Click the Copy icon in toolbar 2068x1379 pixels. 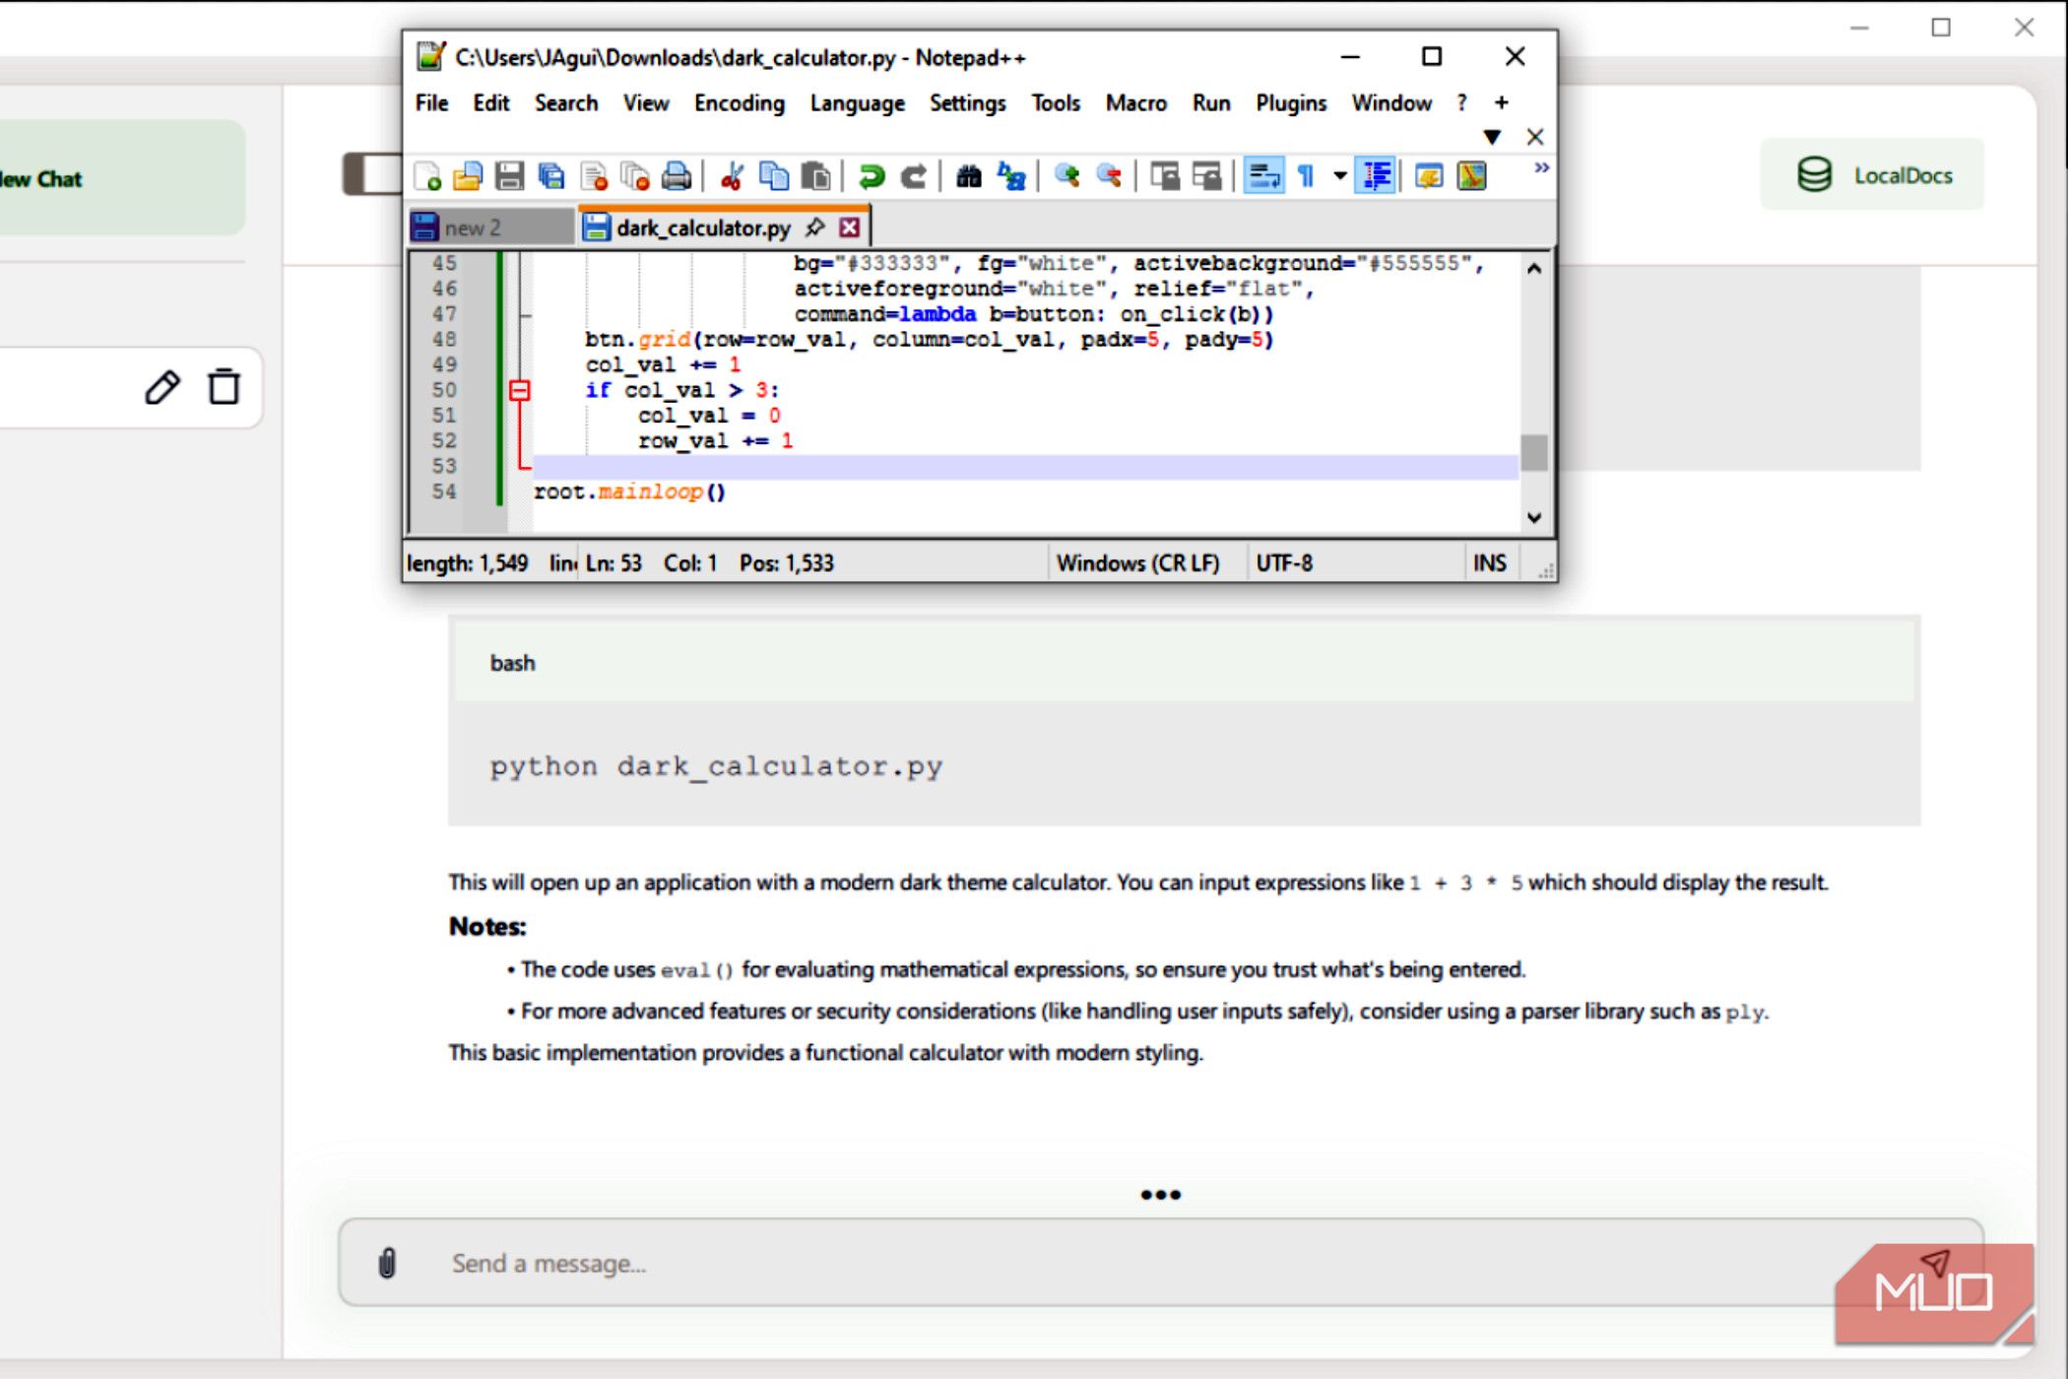coord(774,176)
